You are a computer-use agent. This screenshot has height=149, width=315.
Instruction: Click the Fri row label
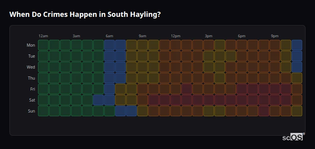33,89
